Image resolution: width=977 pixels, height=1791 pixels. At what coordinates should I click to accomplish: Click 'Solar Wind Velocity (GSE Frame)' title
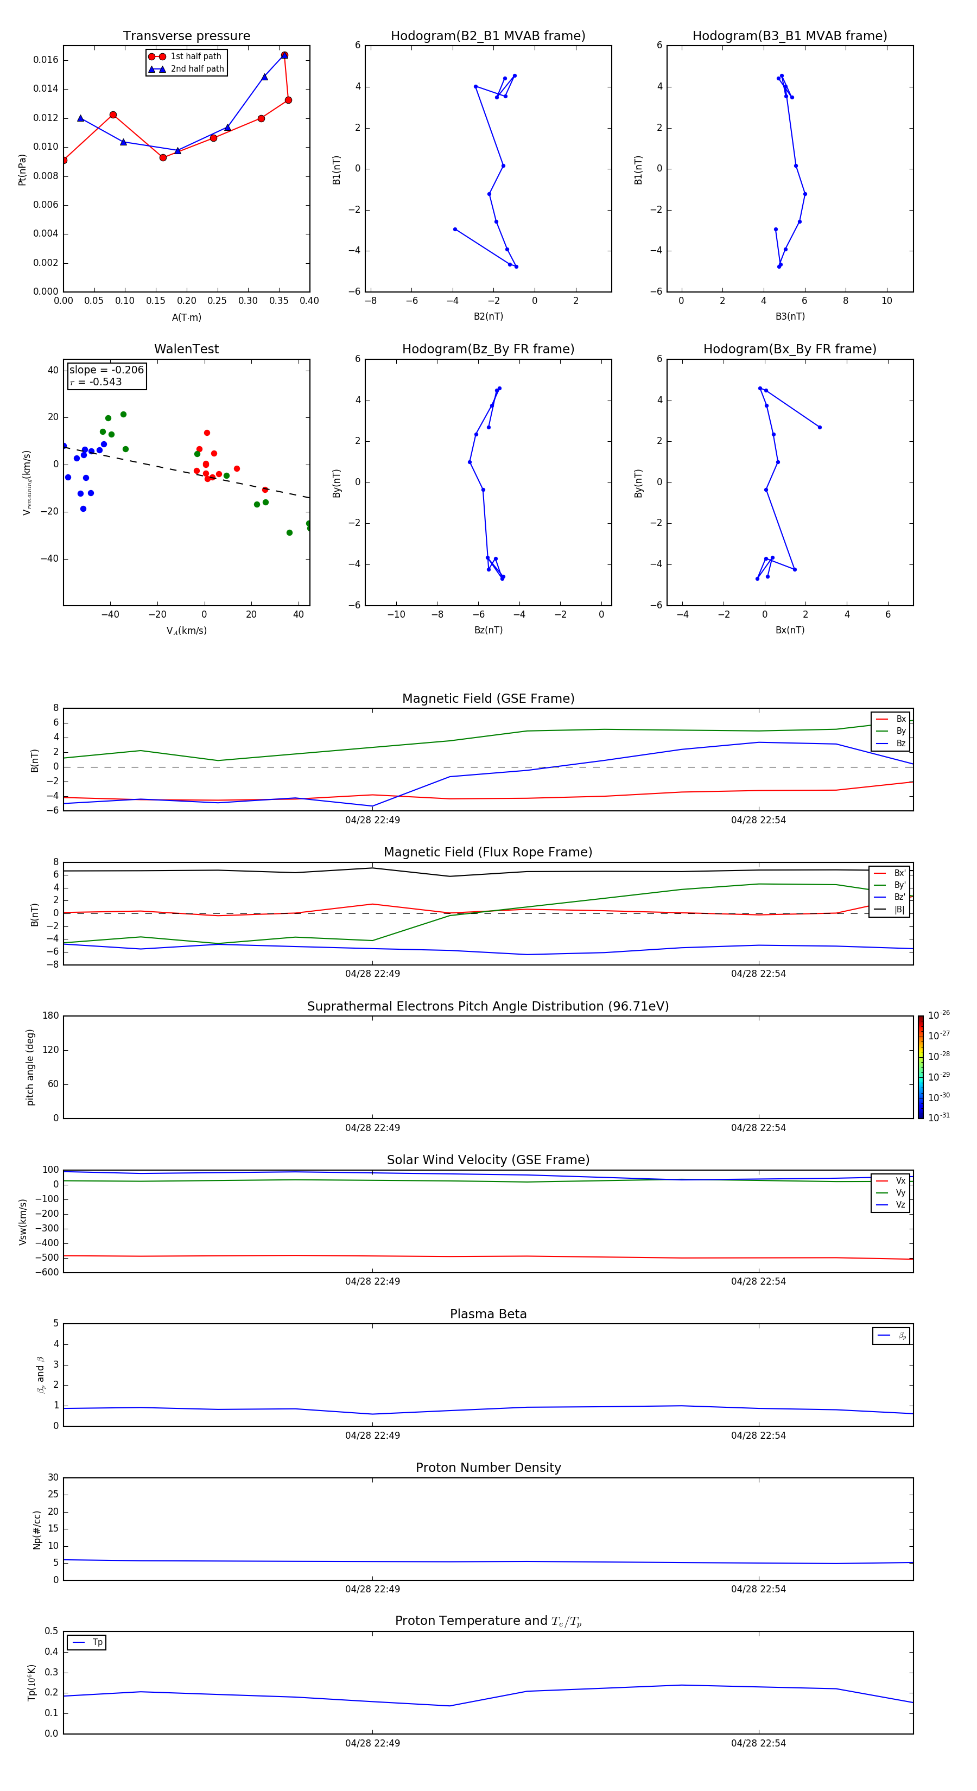[488, 1160]
